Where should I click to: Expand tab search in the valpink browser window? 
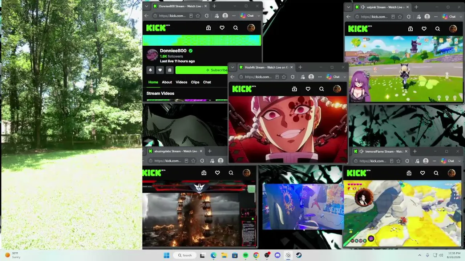point(349,7)
